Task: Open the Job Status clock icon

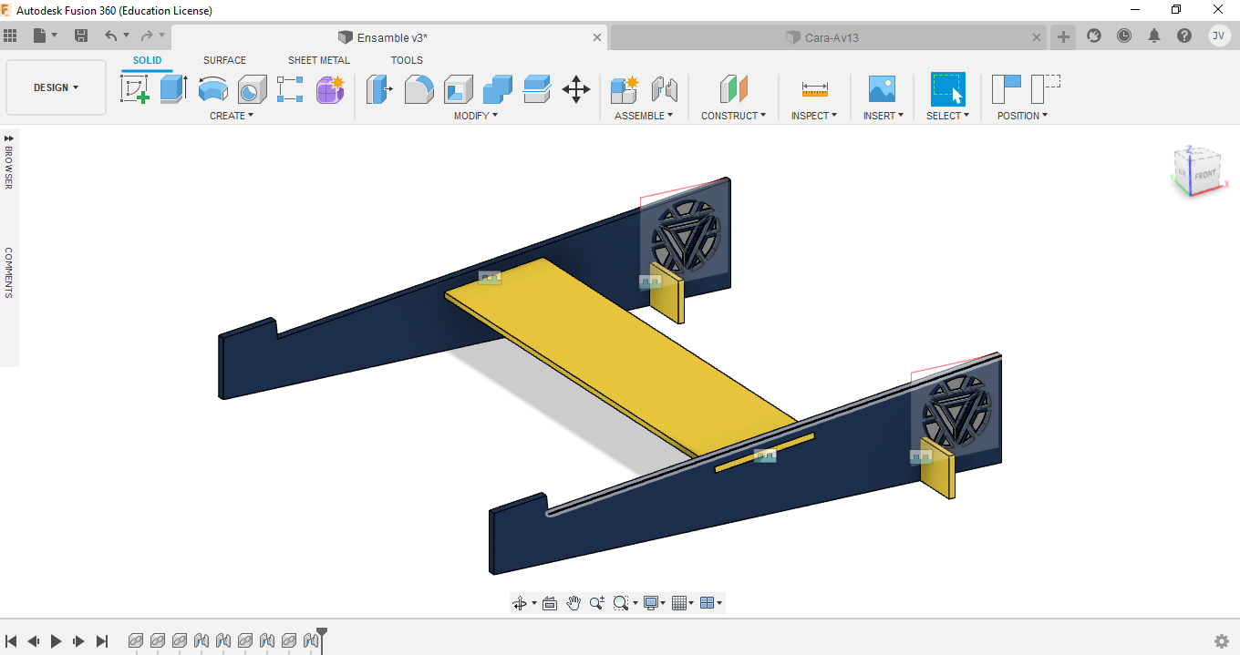Action: coord(1124,36)
